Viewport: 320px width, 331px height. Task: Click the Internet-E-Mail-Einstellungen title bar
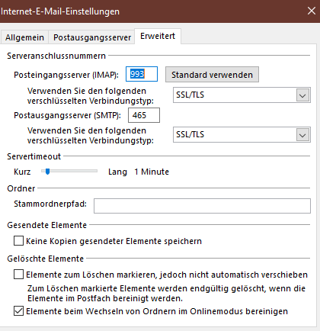(152, 11)
